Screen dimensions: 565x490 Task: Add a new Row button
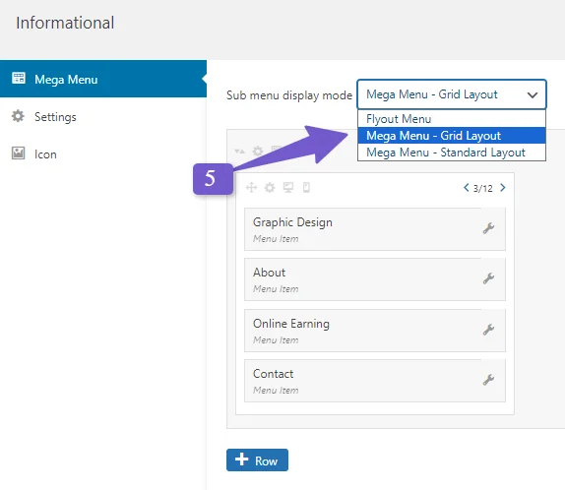(x=257, y=460)
